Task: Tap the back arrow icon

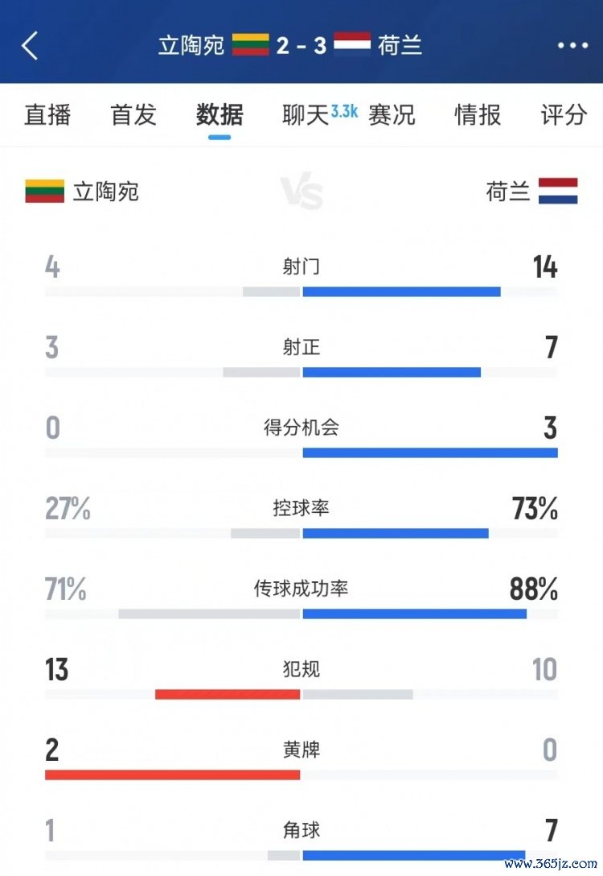Action: click(x=30, y=46)
